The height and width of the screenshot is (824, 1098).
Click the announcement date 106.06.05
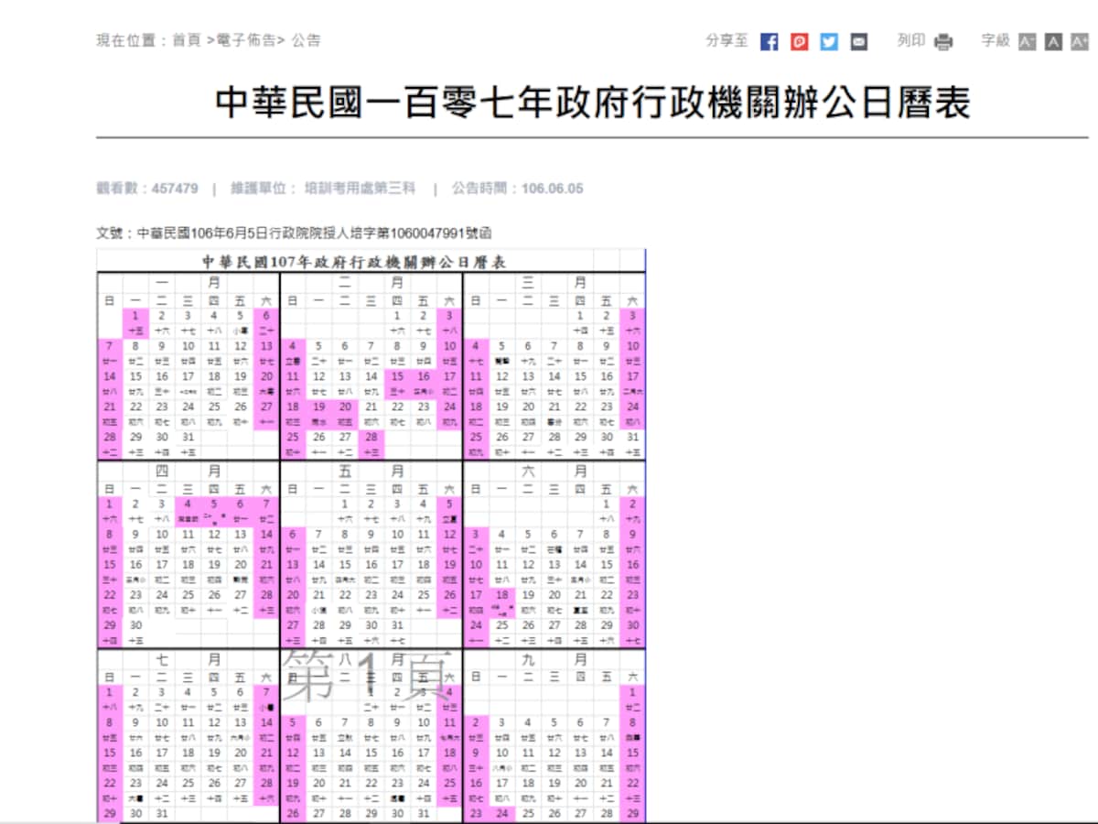[x=552, y=189]
